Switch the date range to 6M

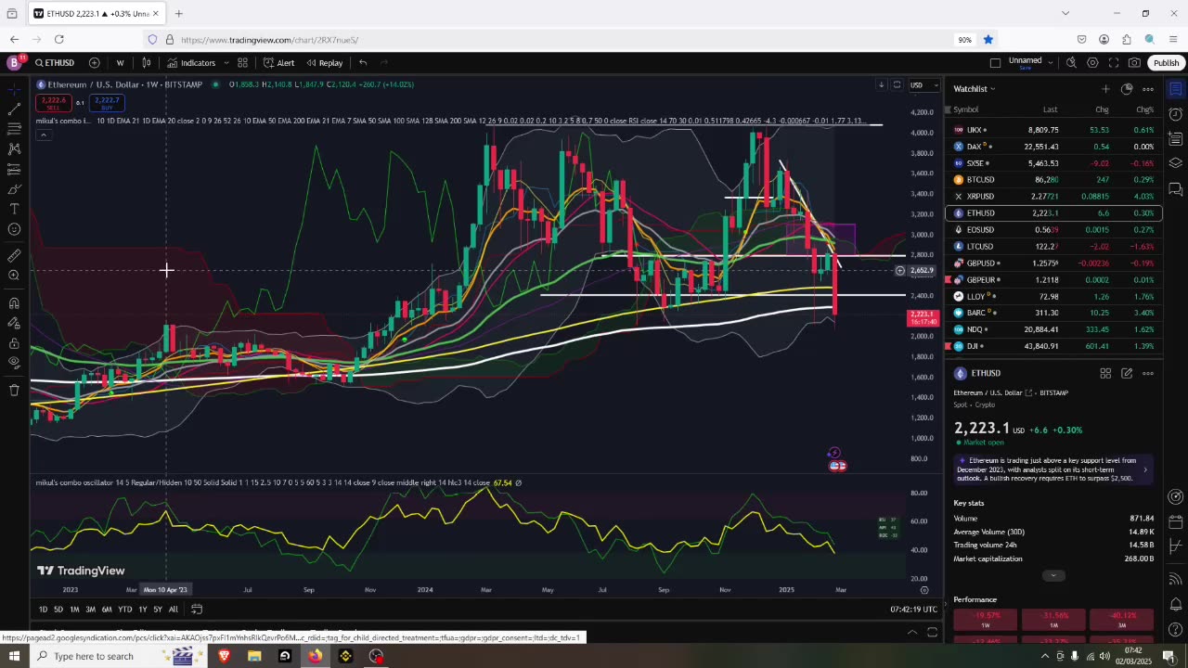tap(107, 610)
